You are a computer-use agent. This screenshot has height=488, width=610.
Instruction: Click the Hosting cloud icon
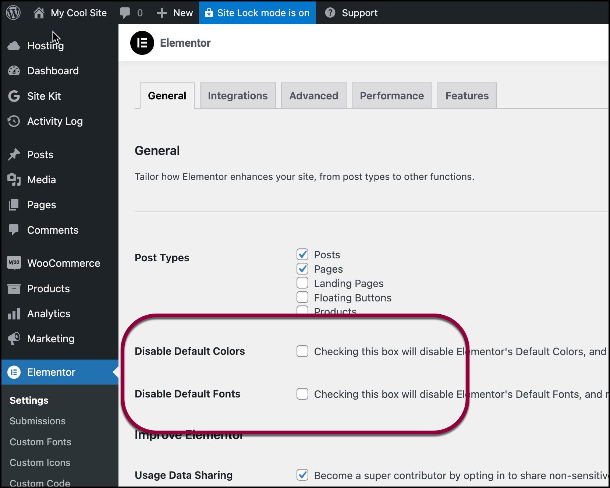[14, 46]
